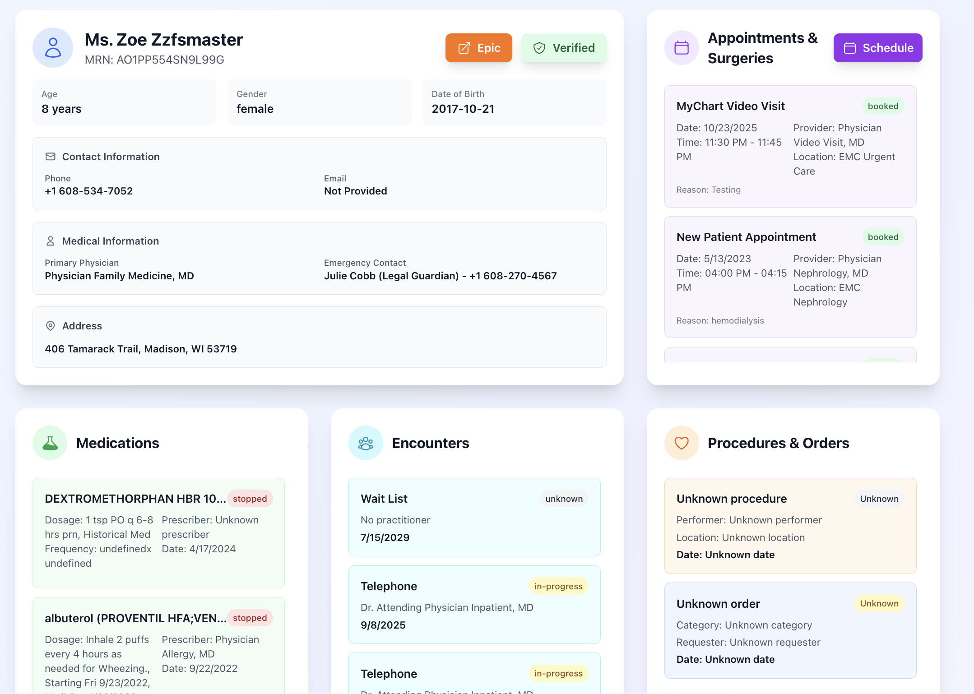Click the calendar icon for Appointments & Surgeries

(681, 47)
